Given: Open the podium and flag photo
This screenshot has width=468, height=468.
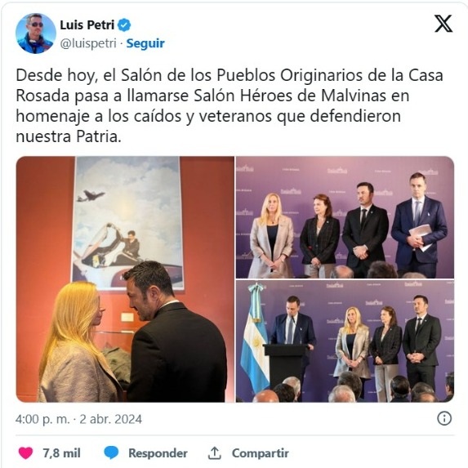Looking at the screenshot, I should pyautogui.click(x=345, y=341).
